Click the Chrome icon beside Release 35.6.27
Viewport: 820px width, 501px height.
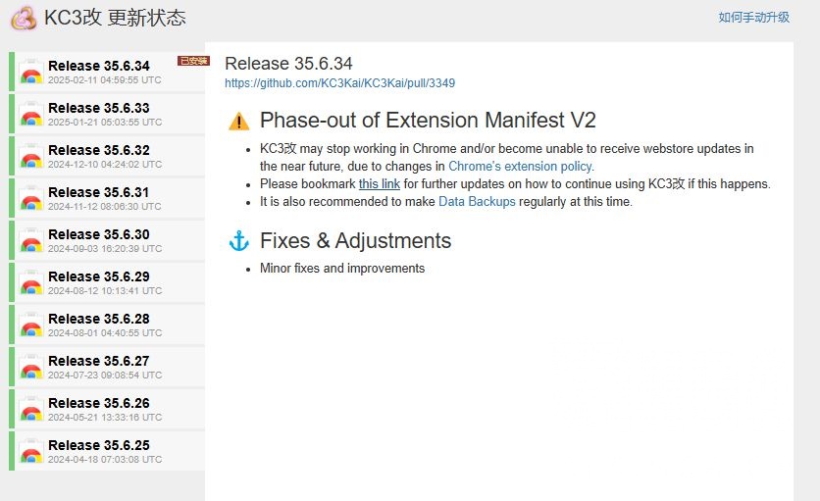click(31, 367)
